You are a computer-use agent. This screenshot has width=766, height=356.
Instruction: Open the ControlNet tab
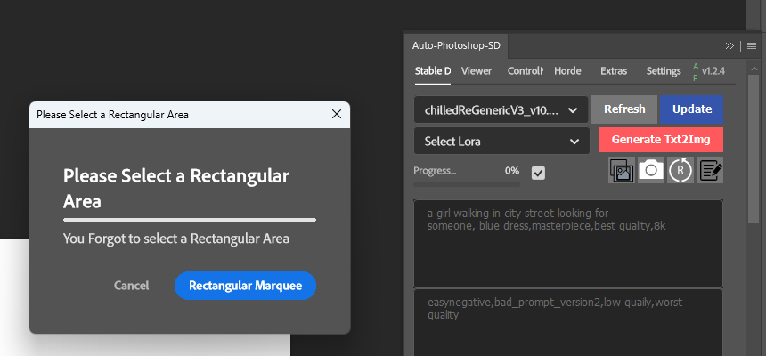click(x=526, y=71)
